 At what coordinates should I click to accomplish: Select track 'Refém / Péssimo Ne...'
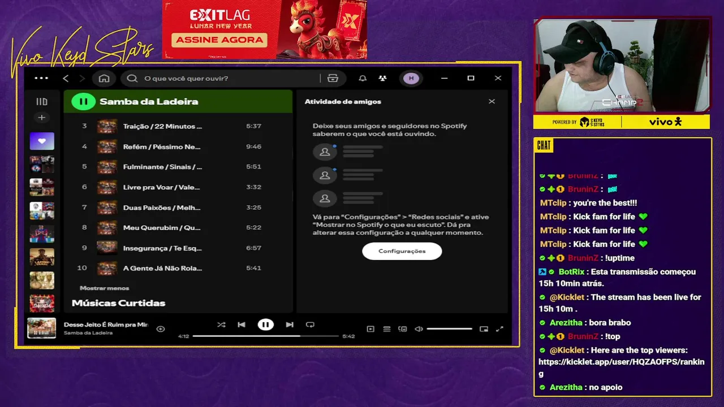(162, 146)
